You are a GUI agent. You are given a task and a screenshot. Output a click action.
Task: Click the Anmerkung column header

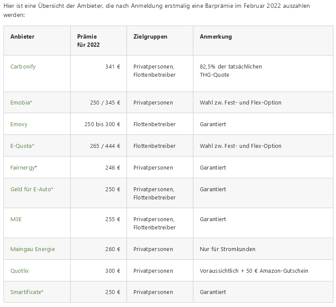[x=215, y=37]
